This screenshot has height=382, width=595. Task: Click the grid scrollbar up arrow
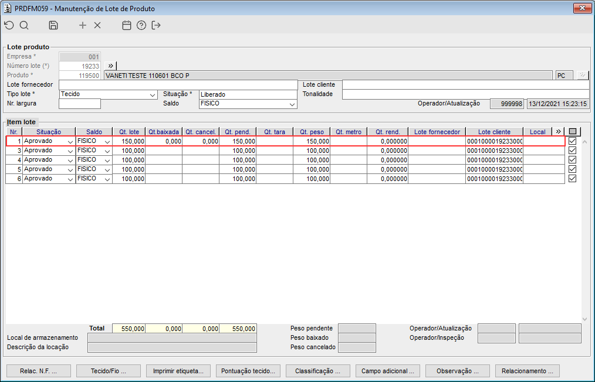click(x=584, y=142)
